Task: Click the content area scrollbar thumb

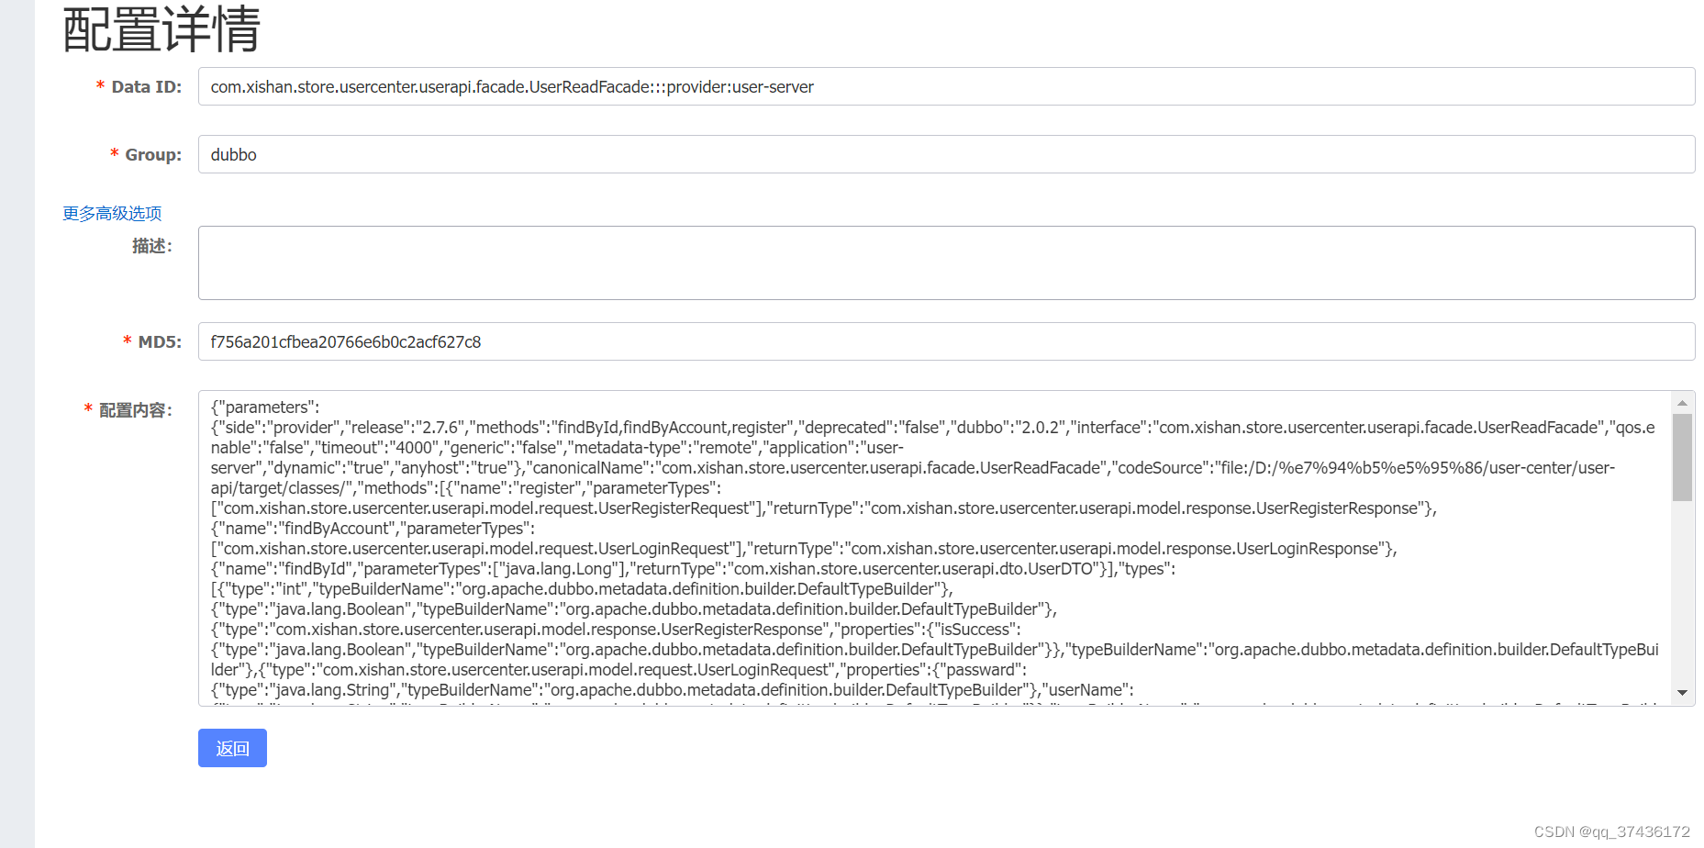Action: (x=1682, y=457)
